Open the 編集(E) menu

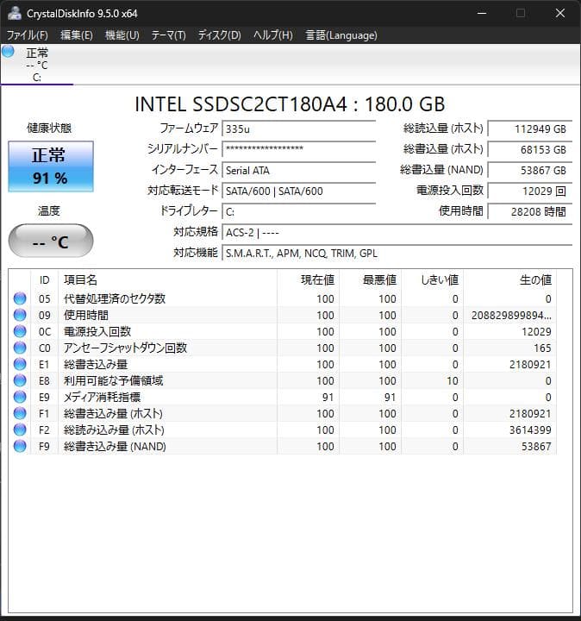[77, 35]
